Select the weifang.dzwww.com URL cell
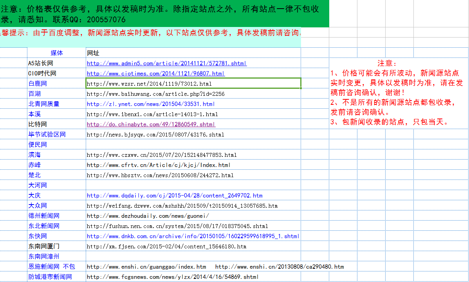The height and width of the screenshot is (282, 469). point(193,206)
